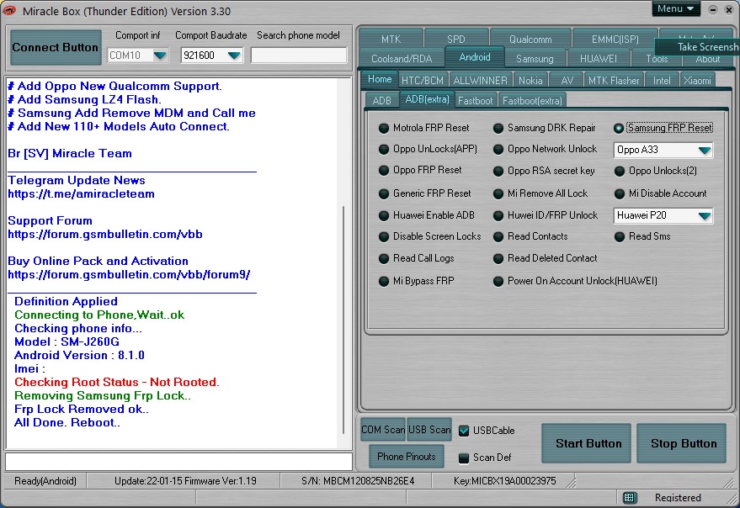The height and width of the screenshot is (508, 740).
Task: Switch to the SPD tab
Action: point(456,40)
